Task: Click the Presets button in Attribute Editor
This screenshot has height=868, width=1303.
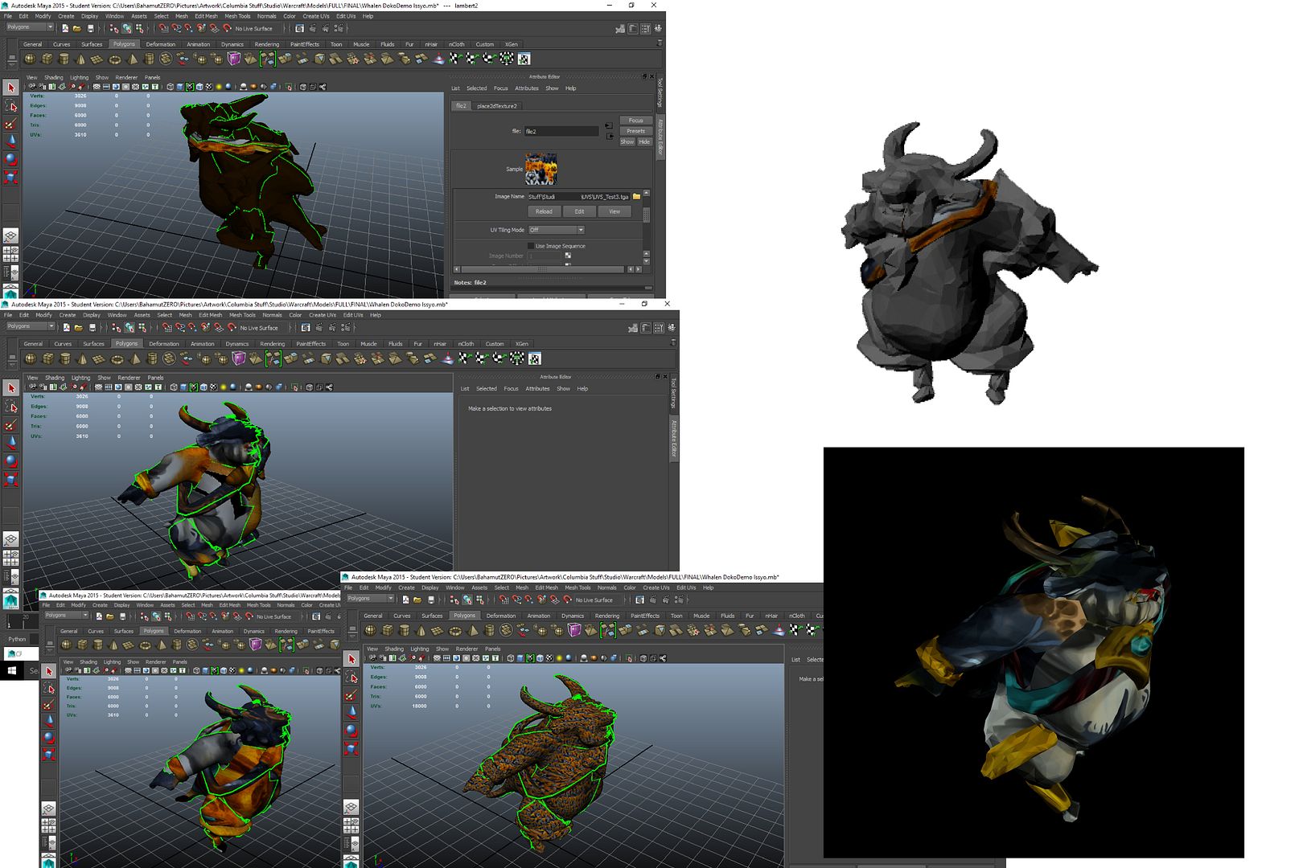Action: pyautogui.click(x=635, y=131)
